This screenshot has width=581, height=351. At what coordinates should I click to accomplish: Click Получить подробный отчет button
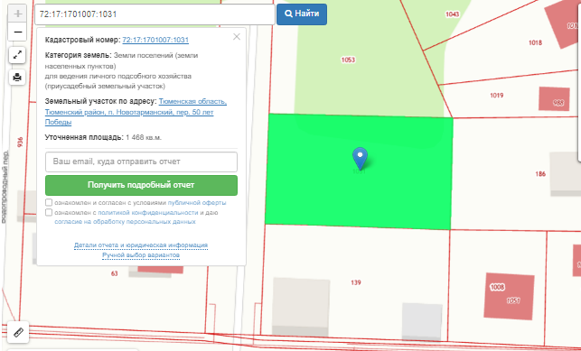(141, 185)
